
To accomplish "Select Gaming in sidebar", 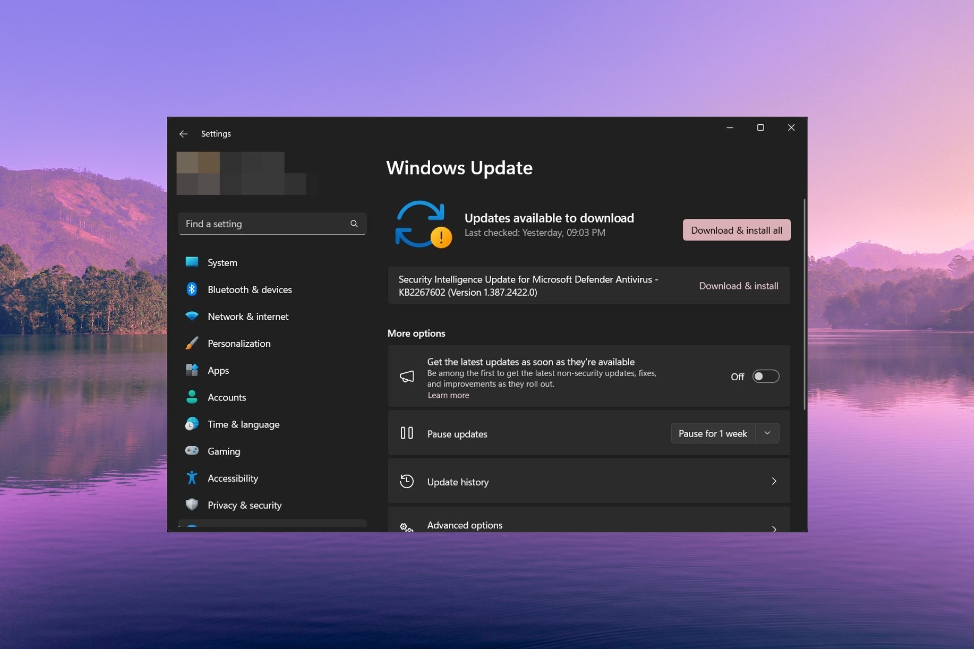I will 272,451.
